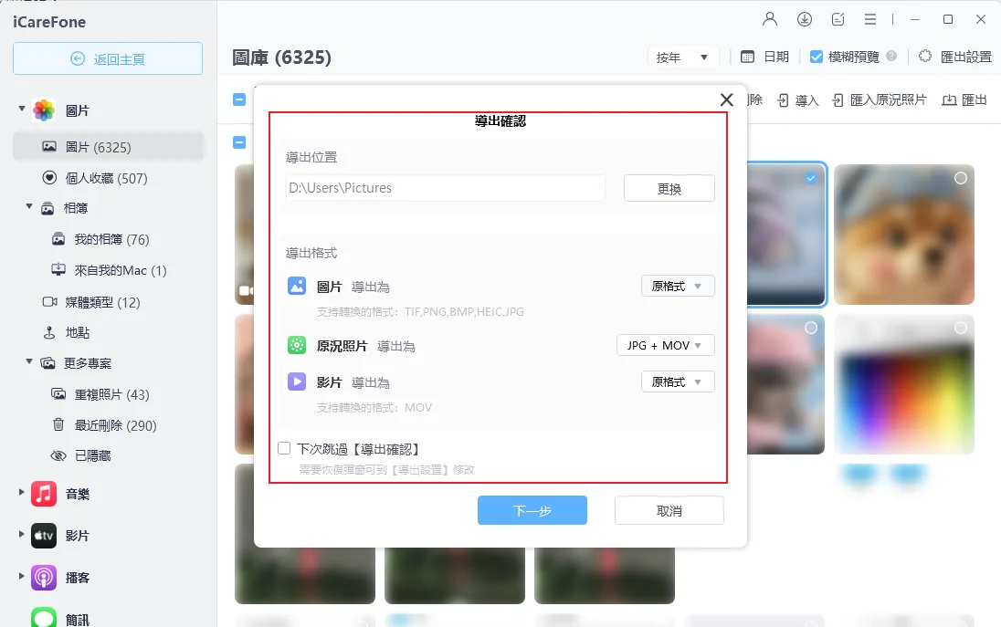The width and height of the screenshot is (1001, 627).
Task: Deselect the checked dog photo thumbnail
Action: [809, 178]
